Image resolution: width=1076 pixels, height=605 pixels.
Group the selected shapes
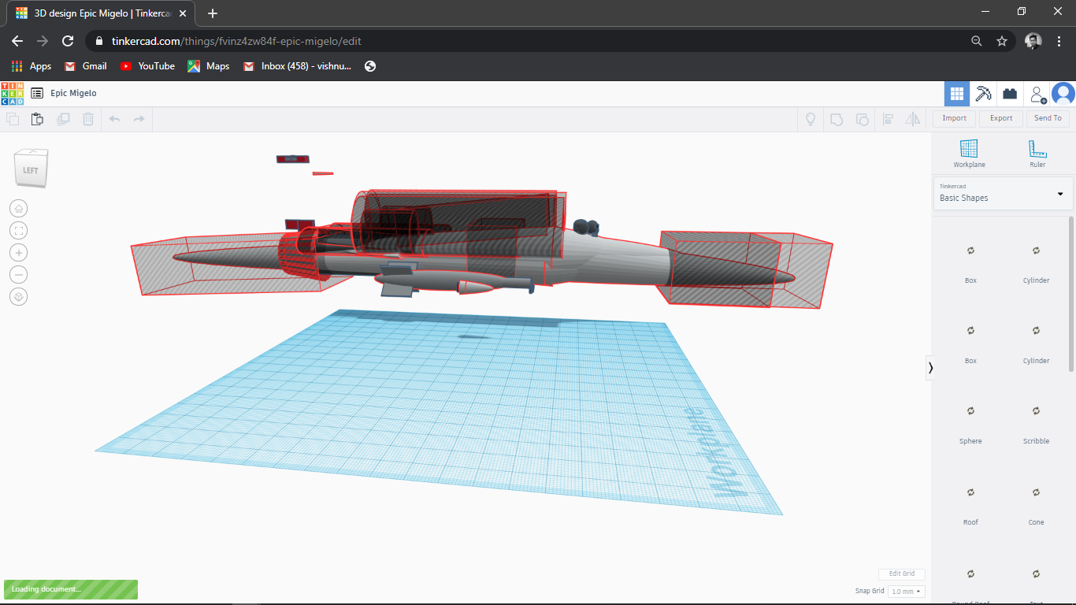point(837,119)
